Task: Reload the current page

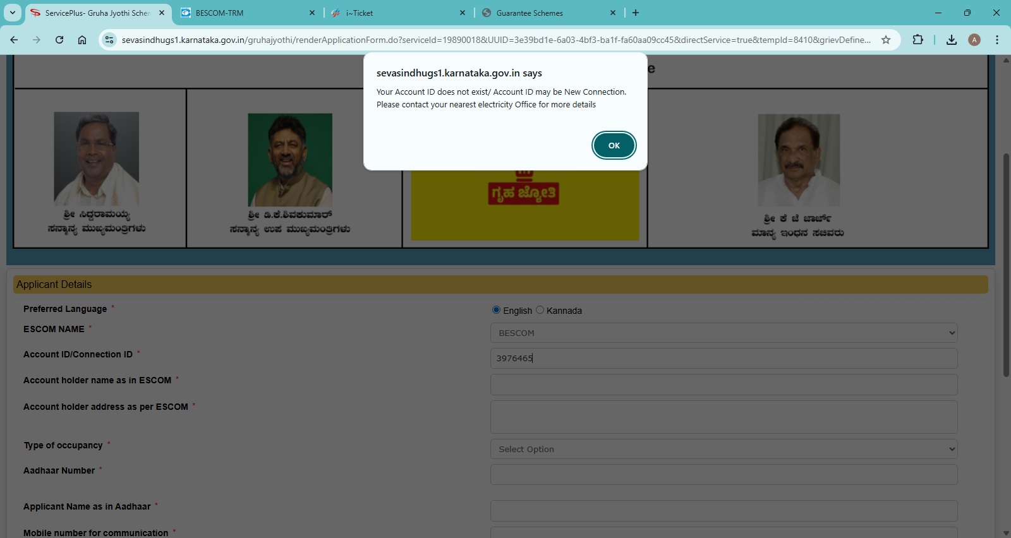Action: [59, 40]
